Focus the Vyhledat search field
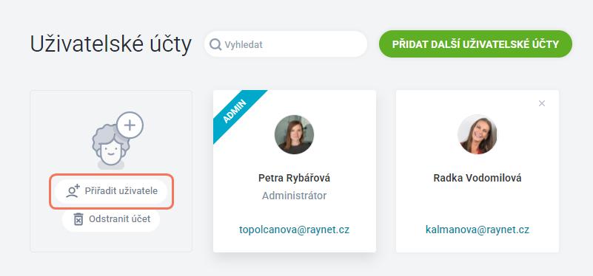The height and width of the screenshot is (276, 593). (286, 44)
